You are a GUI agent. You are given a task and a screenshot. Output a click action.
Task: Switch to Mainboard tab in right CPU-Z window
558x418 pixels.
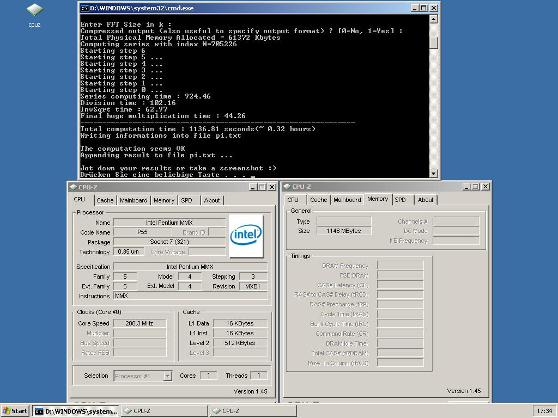click(347, 200)
